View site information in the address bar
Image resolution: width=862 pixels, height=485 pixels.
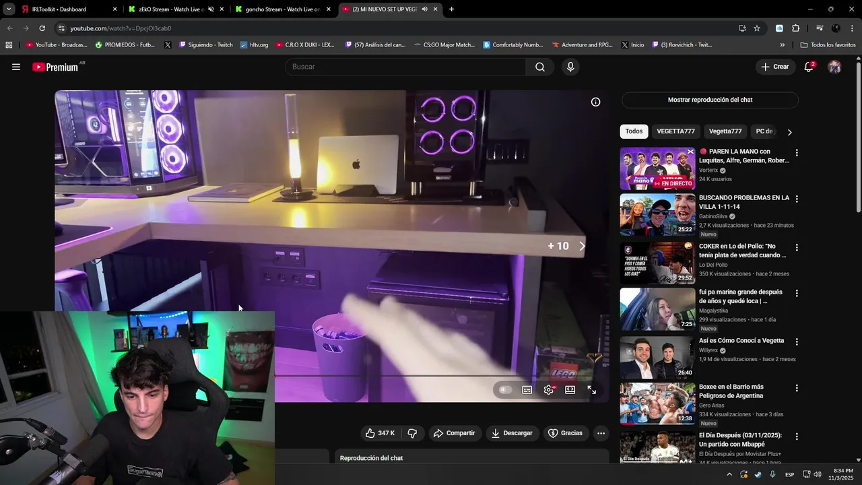click(61, 28)
